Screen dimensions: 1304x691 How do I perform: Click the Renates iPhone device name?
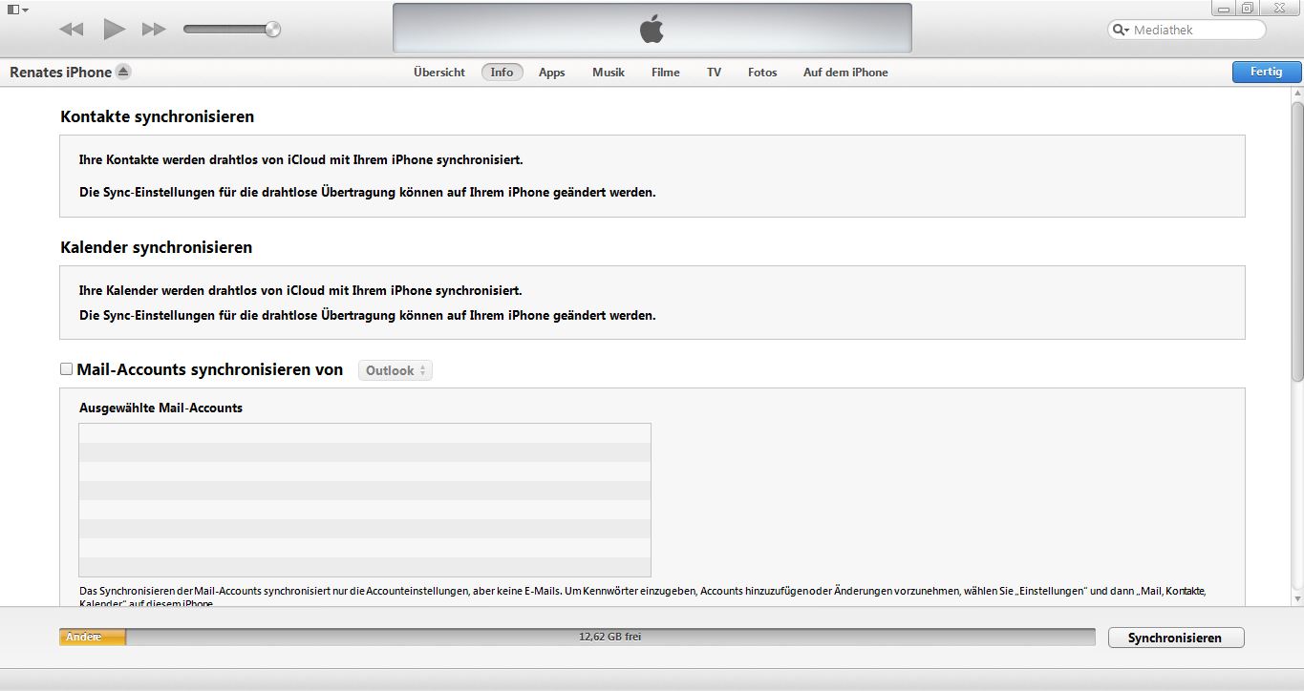[61, 73]
